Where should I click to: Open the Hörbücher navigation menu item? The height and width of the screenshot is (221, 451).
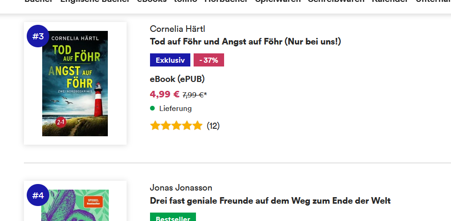(x=226, y=1)
